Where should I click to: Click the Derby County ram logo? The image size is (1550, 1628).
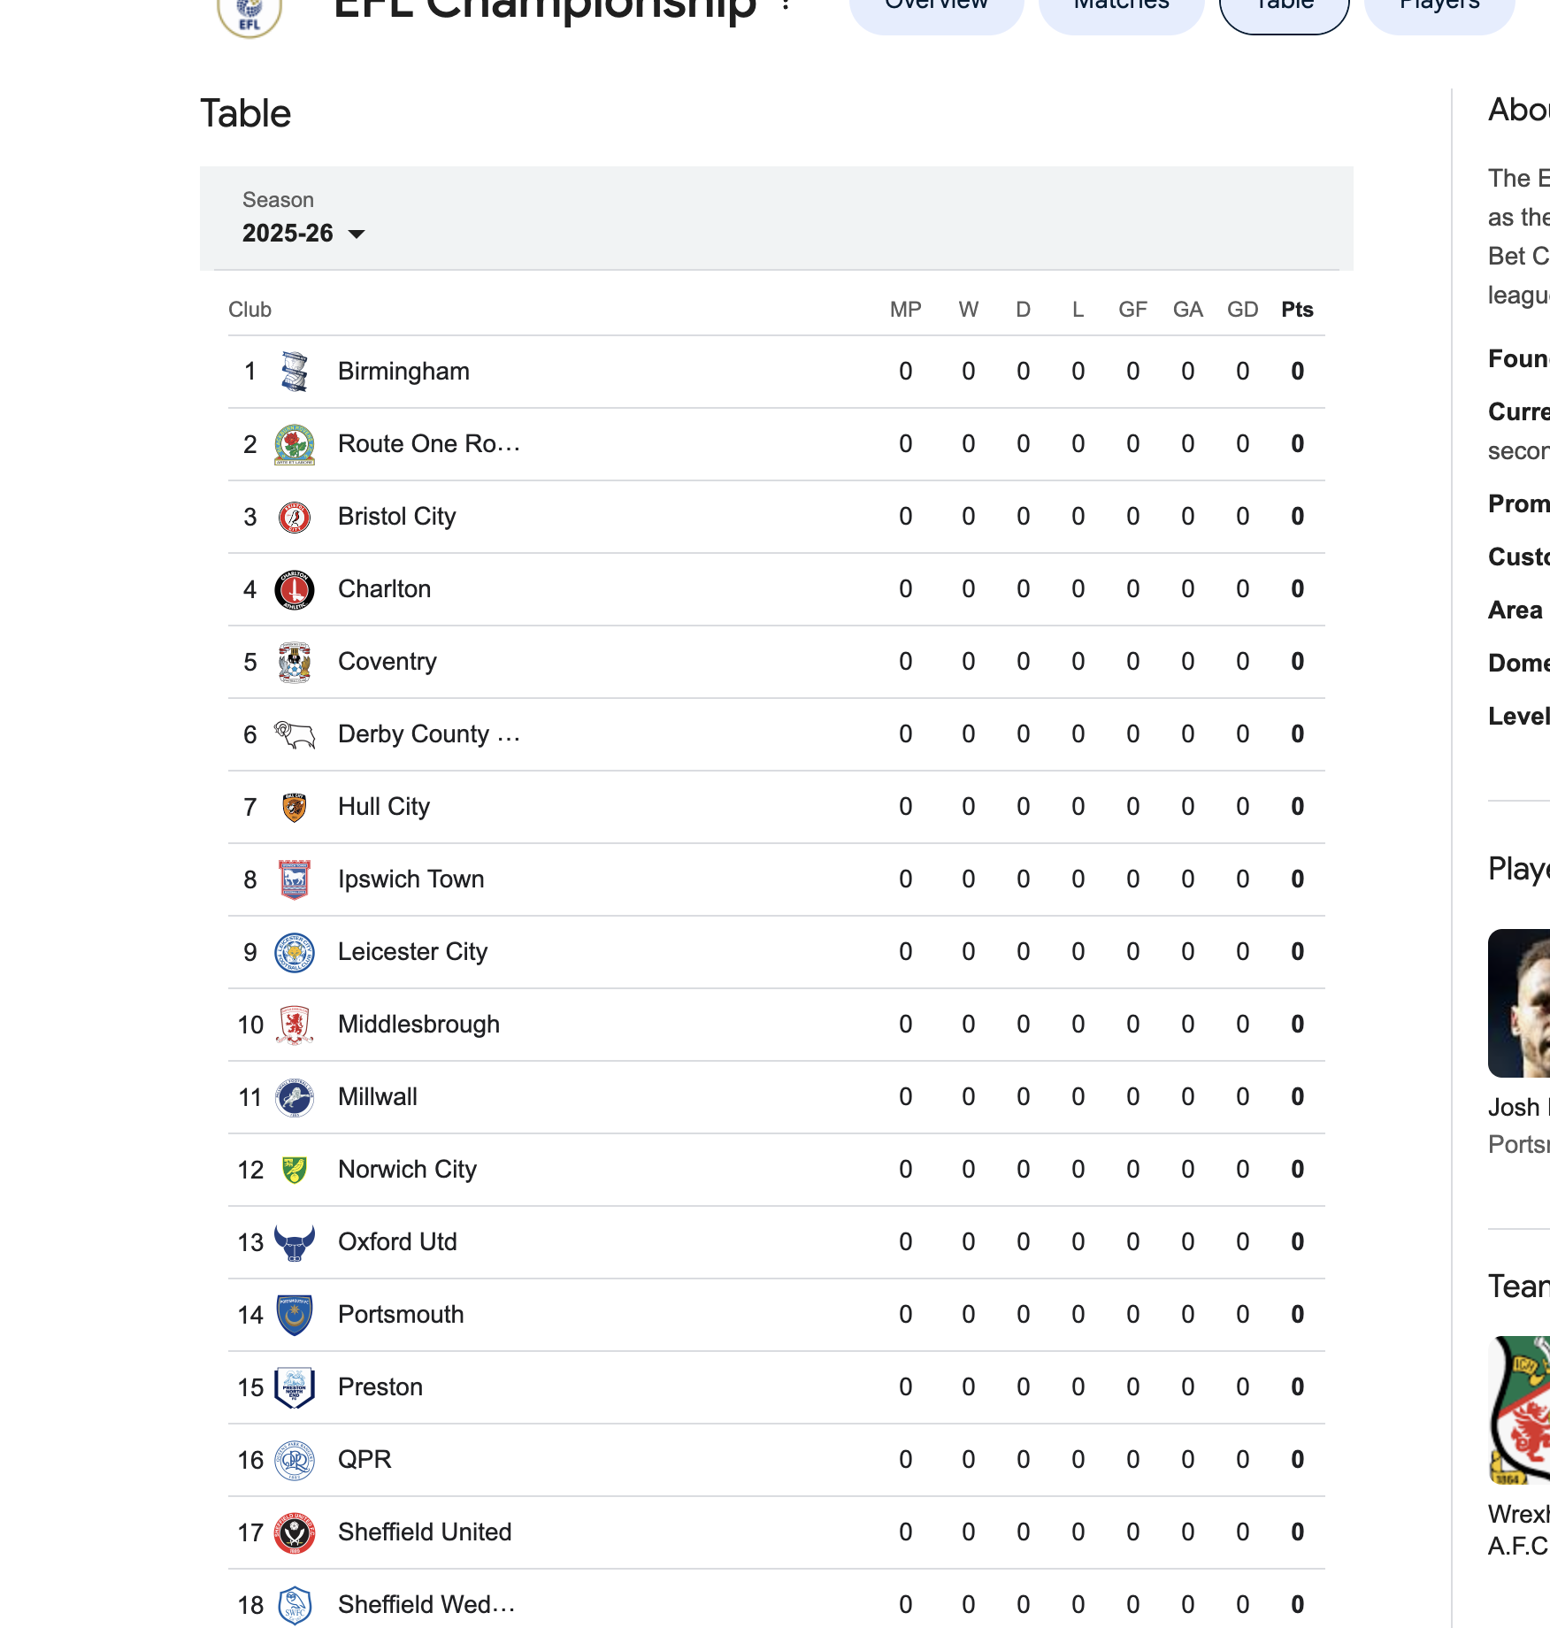tap(295, 734)
